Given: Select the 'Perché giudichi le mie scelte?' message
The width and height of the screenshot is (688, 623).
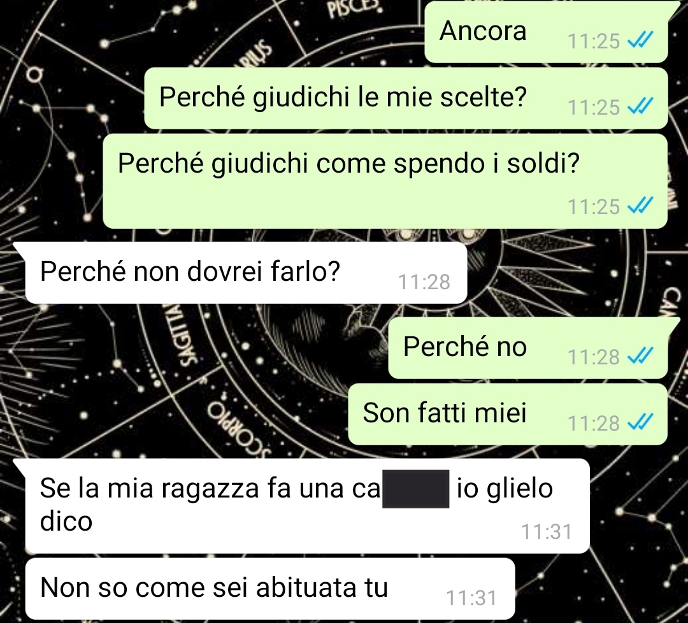Looking at the screenshot, I should (x=406, y=98).
